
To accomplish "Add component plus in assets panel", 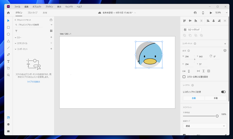I will [51, 49].
